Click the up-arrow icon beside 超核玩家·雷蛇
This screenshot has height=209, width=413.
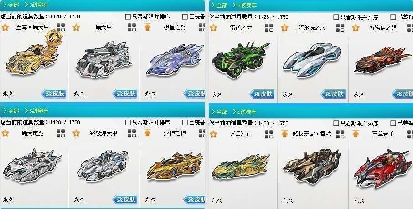point(284,134)
